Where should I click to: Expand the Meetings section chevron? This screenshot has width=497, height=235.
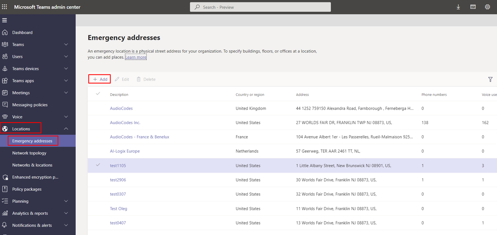pos(66,93)
